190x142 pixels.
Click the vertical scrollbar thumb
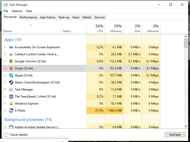tap(186, 43)
